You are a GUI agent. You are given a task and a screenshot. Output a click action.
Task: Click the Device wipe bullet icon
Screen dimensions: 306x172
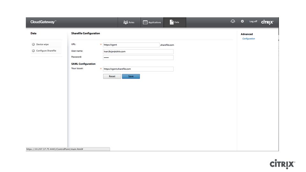point(33,44)
